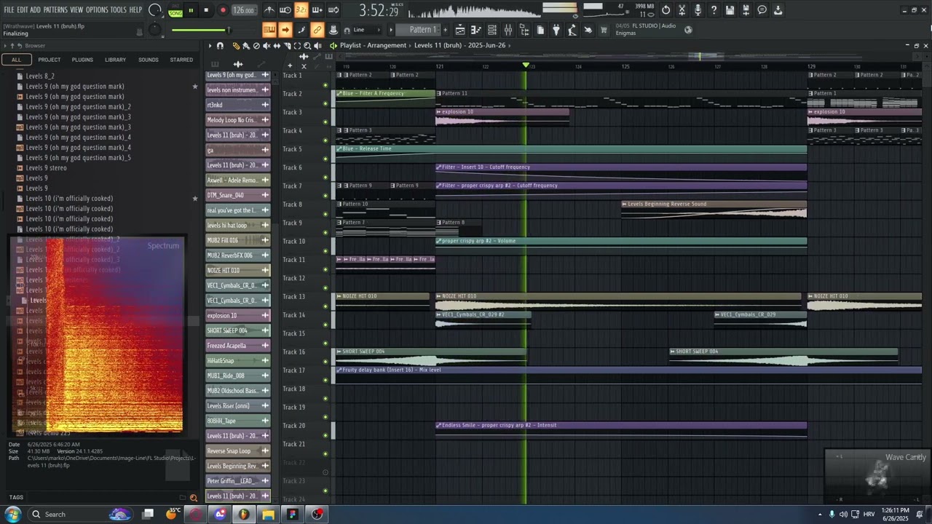The image size is (932, 524).
Task: Open the plugin picker plug icon
Action: (556, 30)
